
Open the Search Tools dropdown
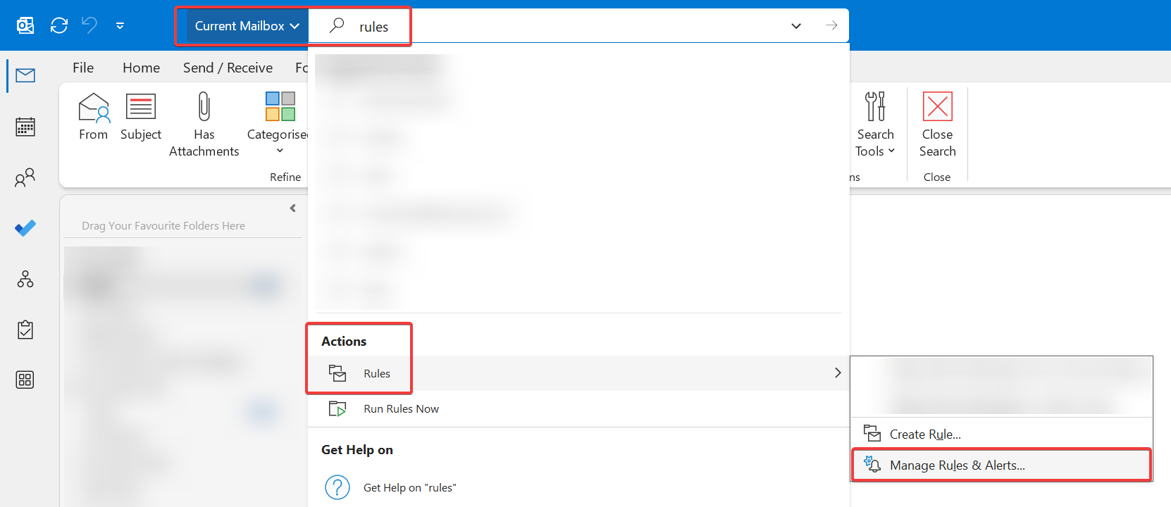875,124
